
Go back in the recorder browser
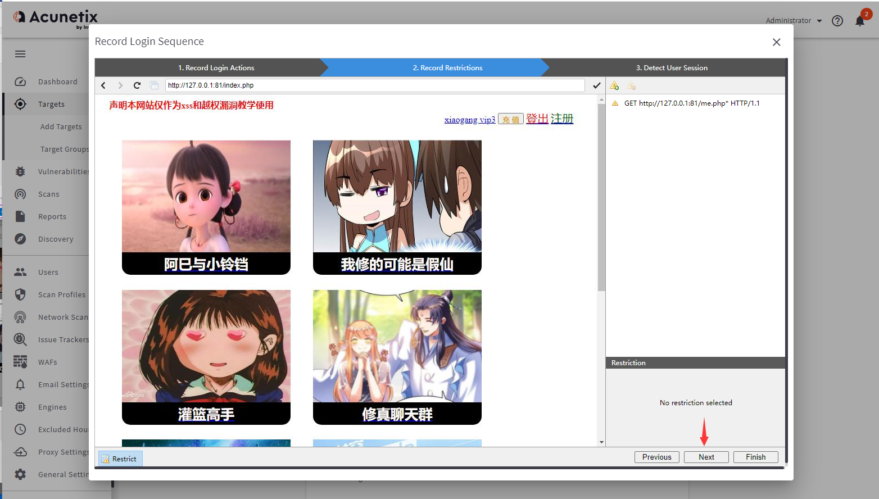(103, 85)
